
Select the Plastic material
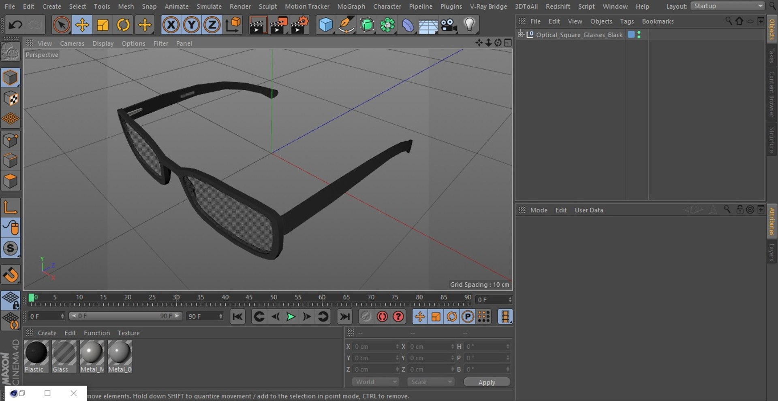coord(36,356)
